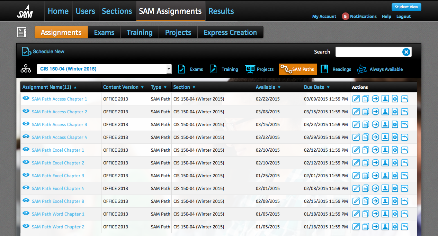Toggle the eye icon for SAM Path Excel Chapter 2
The height and width of the screenshot is (236, 438).
26,162
